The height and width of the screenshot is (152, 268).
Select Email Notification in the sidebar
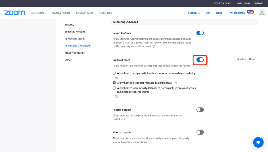(x=75, y=53)
